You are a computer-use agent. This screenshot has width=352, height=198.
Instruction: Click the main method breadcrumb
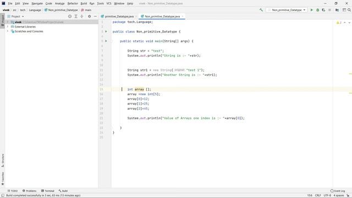pos(86,10)
